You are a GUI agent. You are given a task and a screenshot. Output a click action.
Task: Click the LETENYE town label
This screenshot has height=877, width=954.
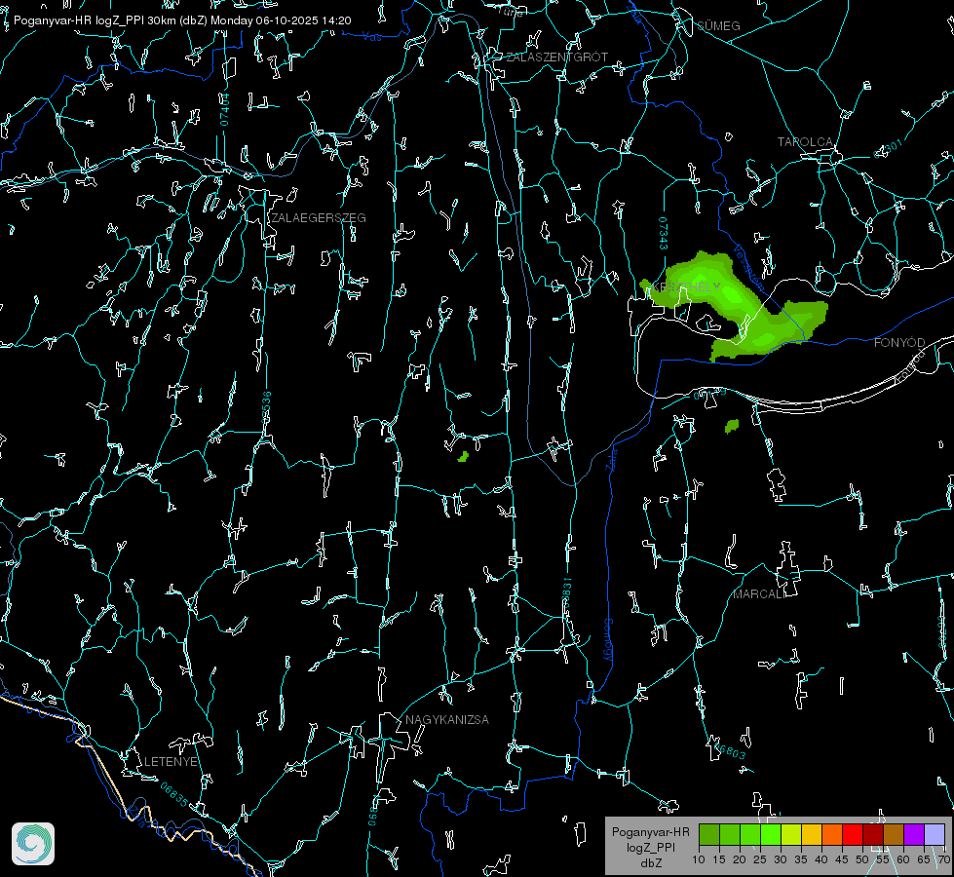click(x=171, y=762)
